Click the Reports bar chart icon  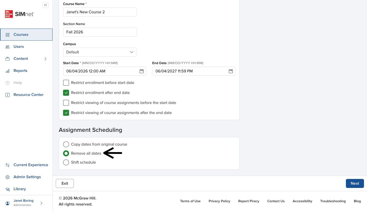point(8,71)
